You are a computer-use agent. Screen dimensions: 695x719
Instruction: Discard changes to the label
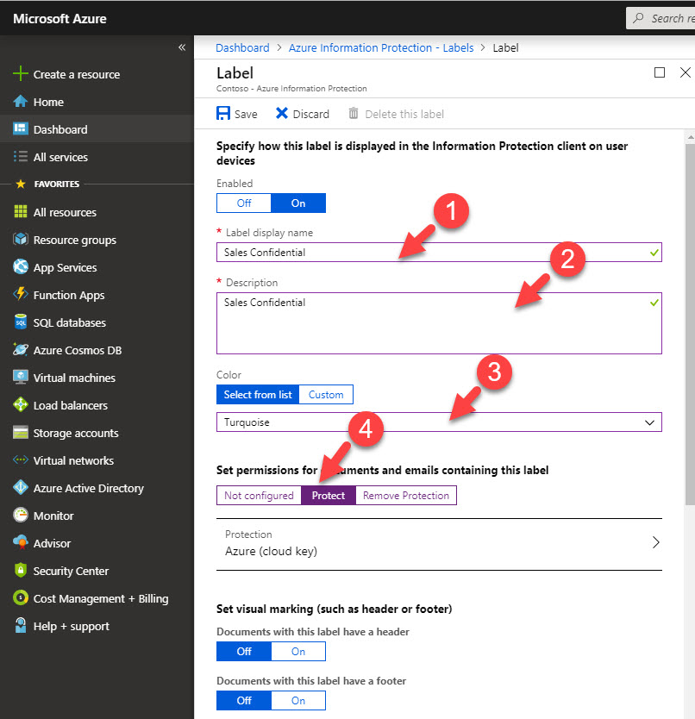pos(302,113)
